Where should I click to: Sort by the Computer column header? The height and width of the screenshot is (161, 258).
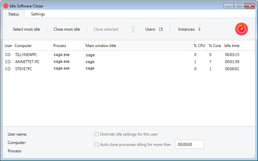(32, 46)
